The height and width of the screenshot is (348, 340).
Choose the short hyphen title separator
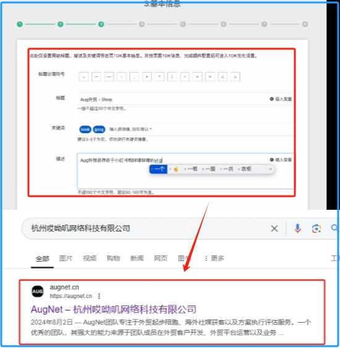[x=84, y=77]
